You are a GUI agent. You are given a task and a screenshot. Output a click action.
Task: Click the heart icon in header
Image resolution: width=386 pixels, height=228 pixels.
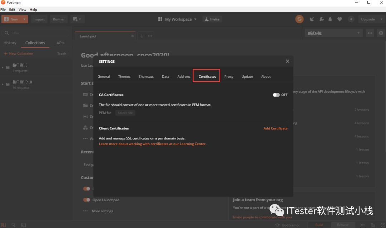[x=340, y=19]
